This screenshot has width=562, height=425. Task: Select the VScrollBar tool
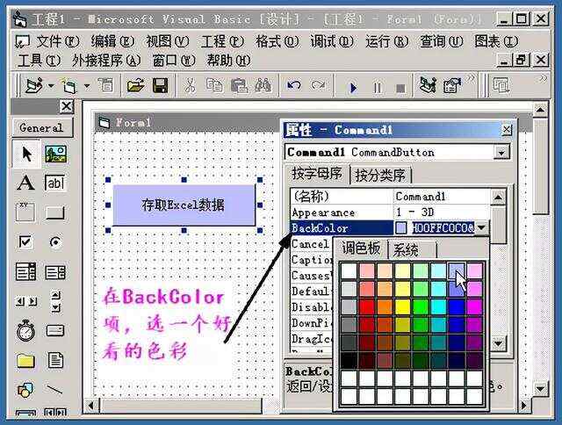coord(55,301)
